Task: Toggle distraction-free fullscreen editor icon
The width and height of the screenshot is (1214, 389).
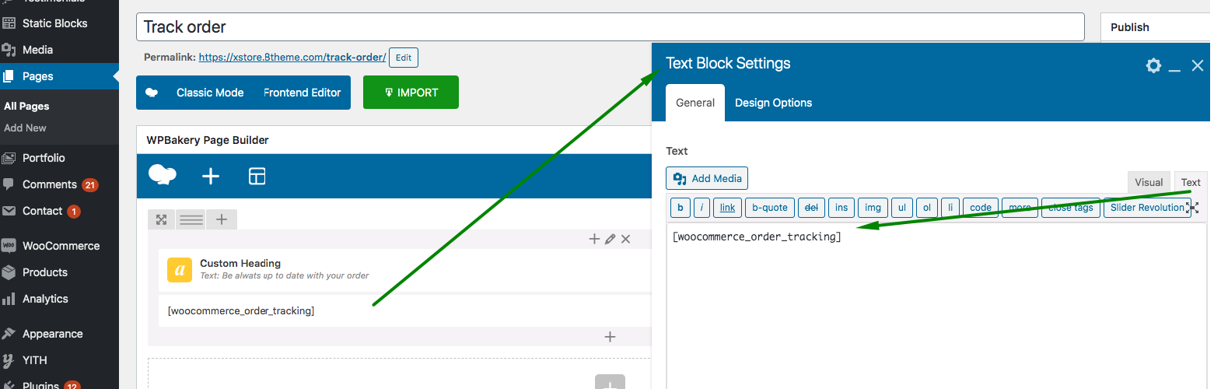Action: click(x=1194, y=208)
